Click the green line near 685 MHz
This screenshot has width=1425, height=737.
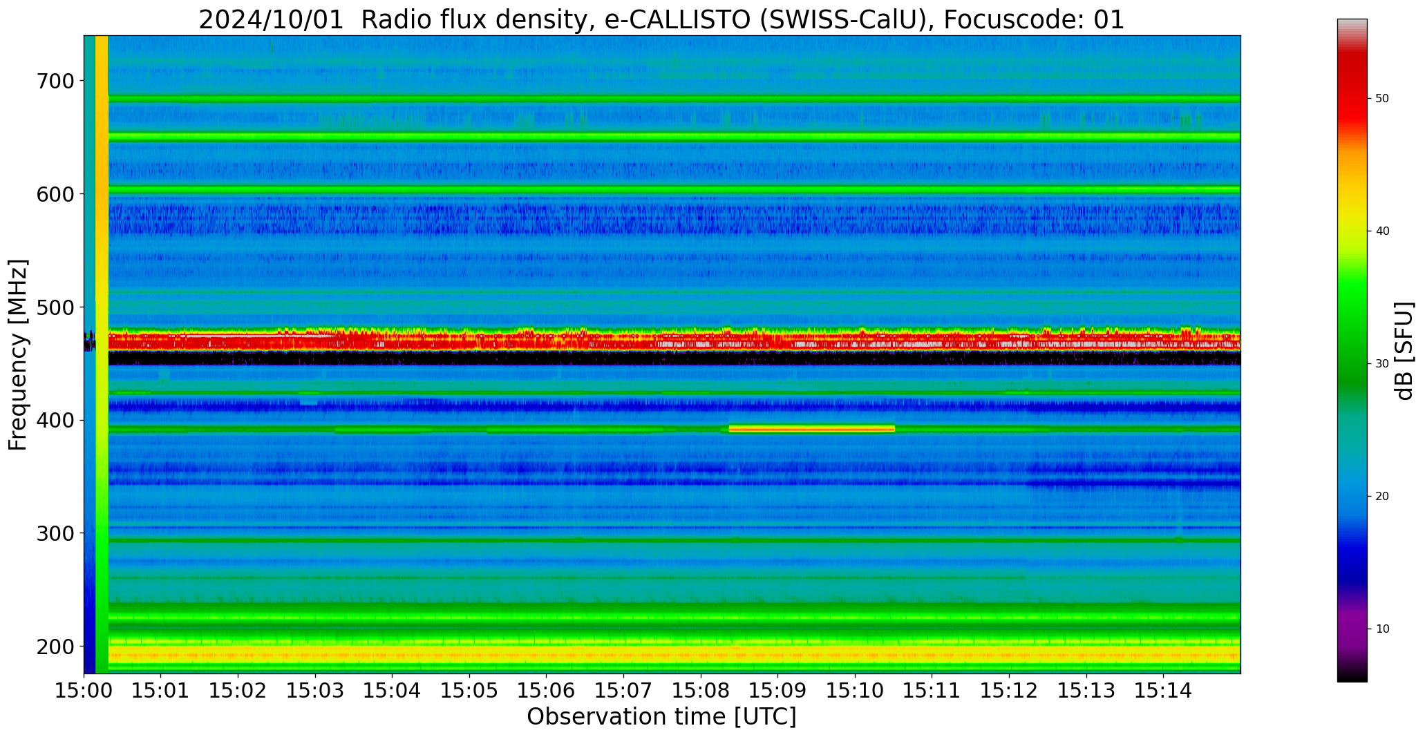(x=674, y=99)
